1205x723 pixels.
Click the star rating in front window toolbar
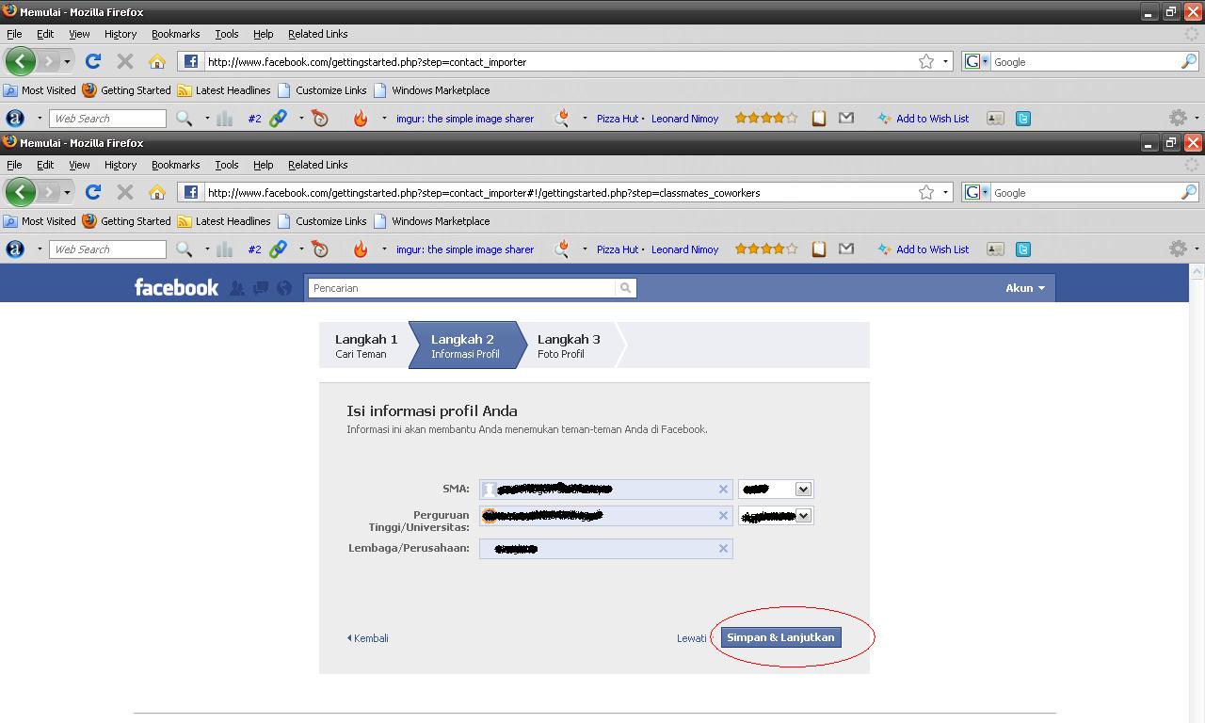766,249
